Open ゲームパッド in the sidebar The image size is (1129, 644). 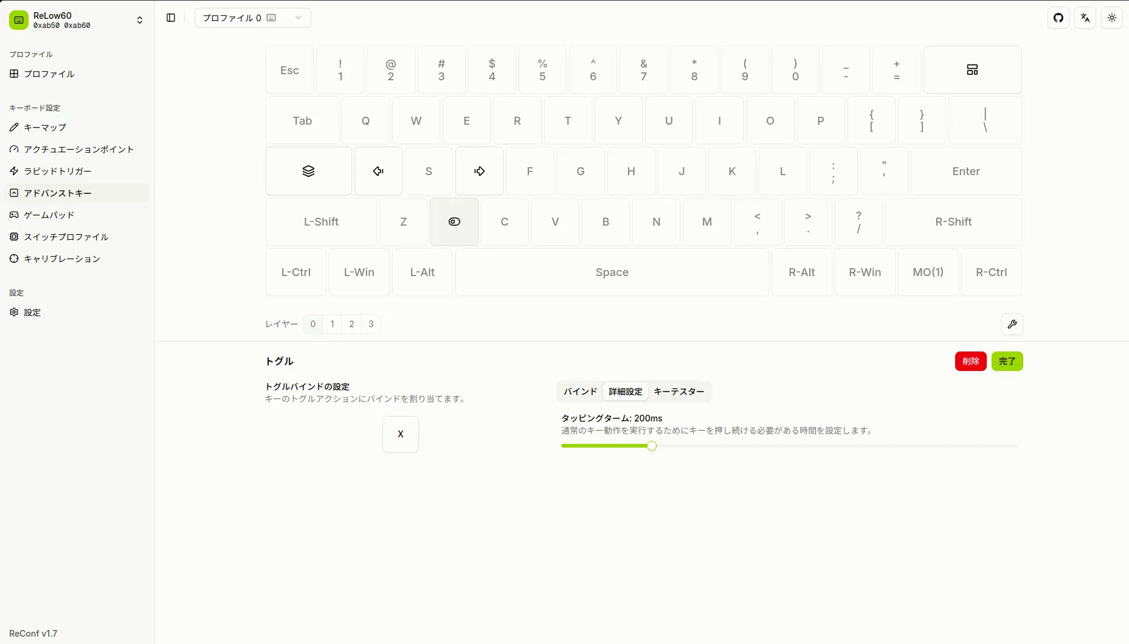coord(77,215)
